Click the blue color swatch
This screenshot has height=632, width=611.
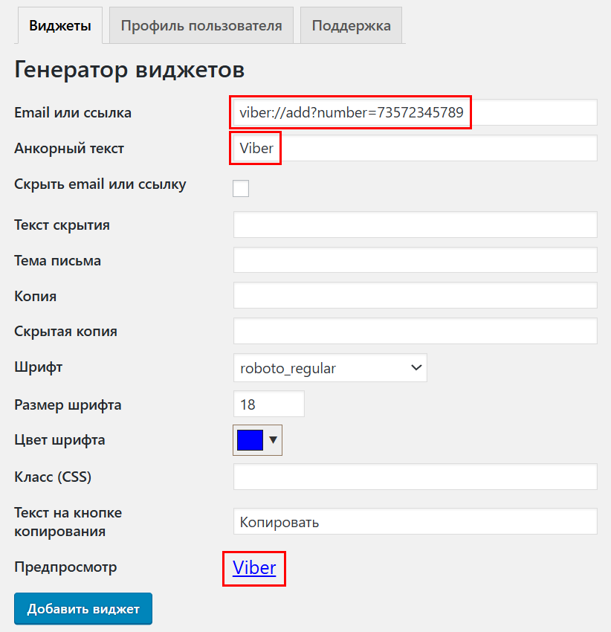click(x=249, y=439)
